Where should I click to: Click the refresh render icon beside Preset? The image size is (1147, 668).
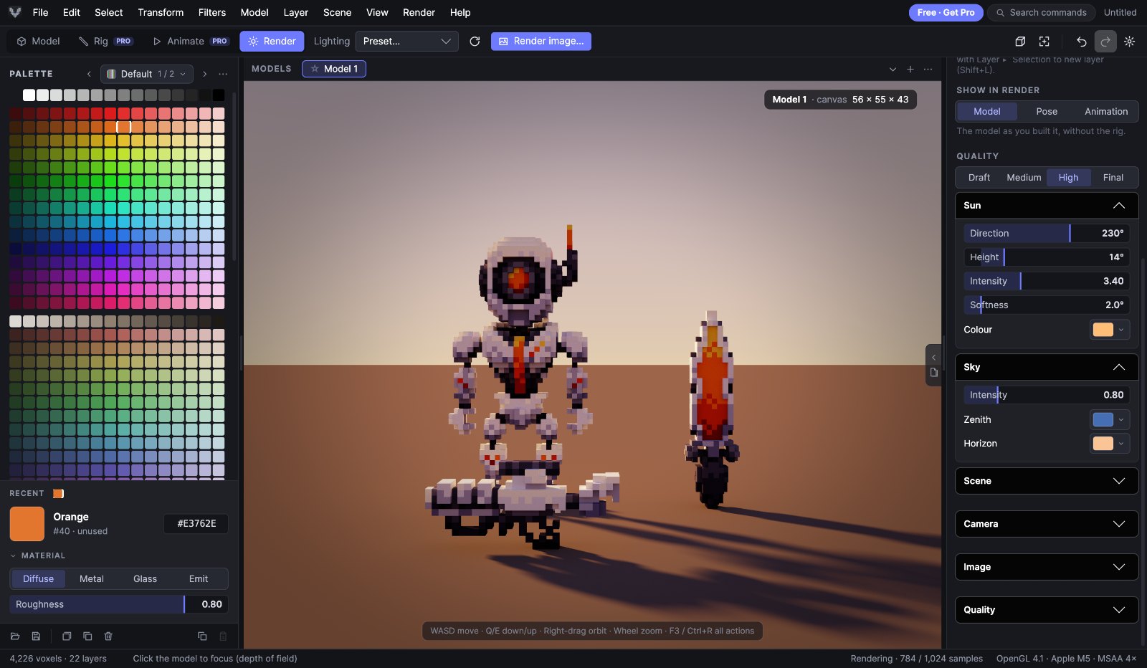tap(475, 42)
